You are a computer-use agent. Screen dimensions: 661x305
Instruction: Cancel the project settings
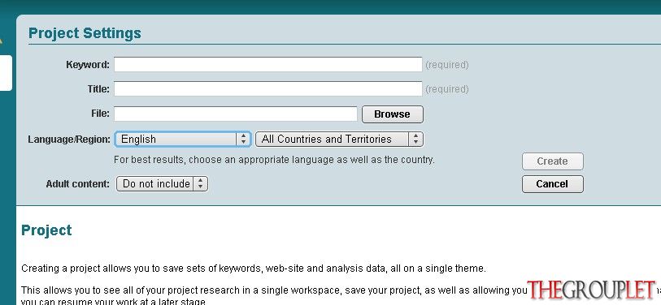coord(552,184)
